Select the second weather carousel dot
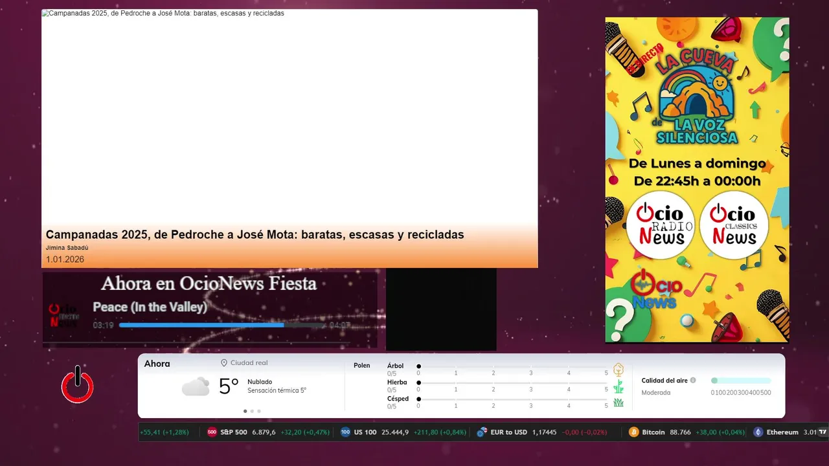The width and height of the screenshot is (829, 466). 252,411
